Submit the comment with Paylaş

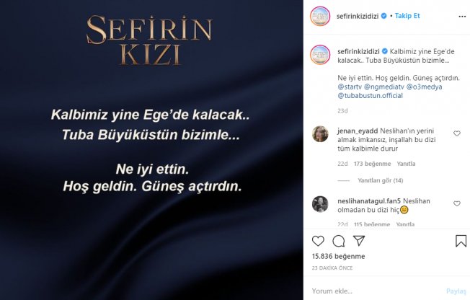pyautogui.click(x=456, y=291)
